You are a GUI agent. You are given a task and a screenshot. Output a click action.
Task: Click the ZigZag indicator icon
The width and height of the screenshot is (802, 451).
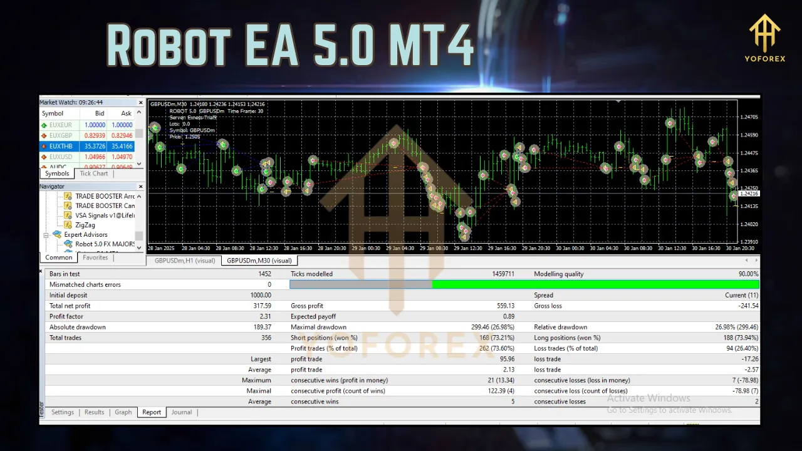point(68,225)
